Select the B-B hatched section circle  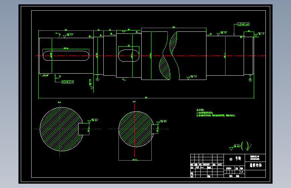coord(136,129)
